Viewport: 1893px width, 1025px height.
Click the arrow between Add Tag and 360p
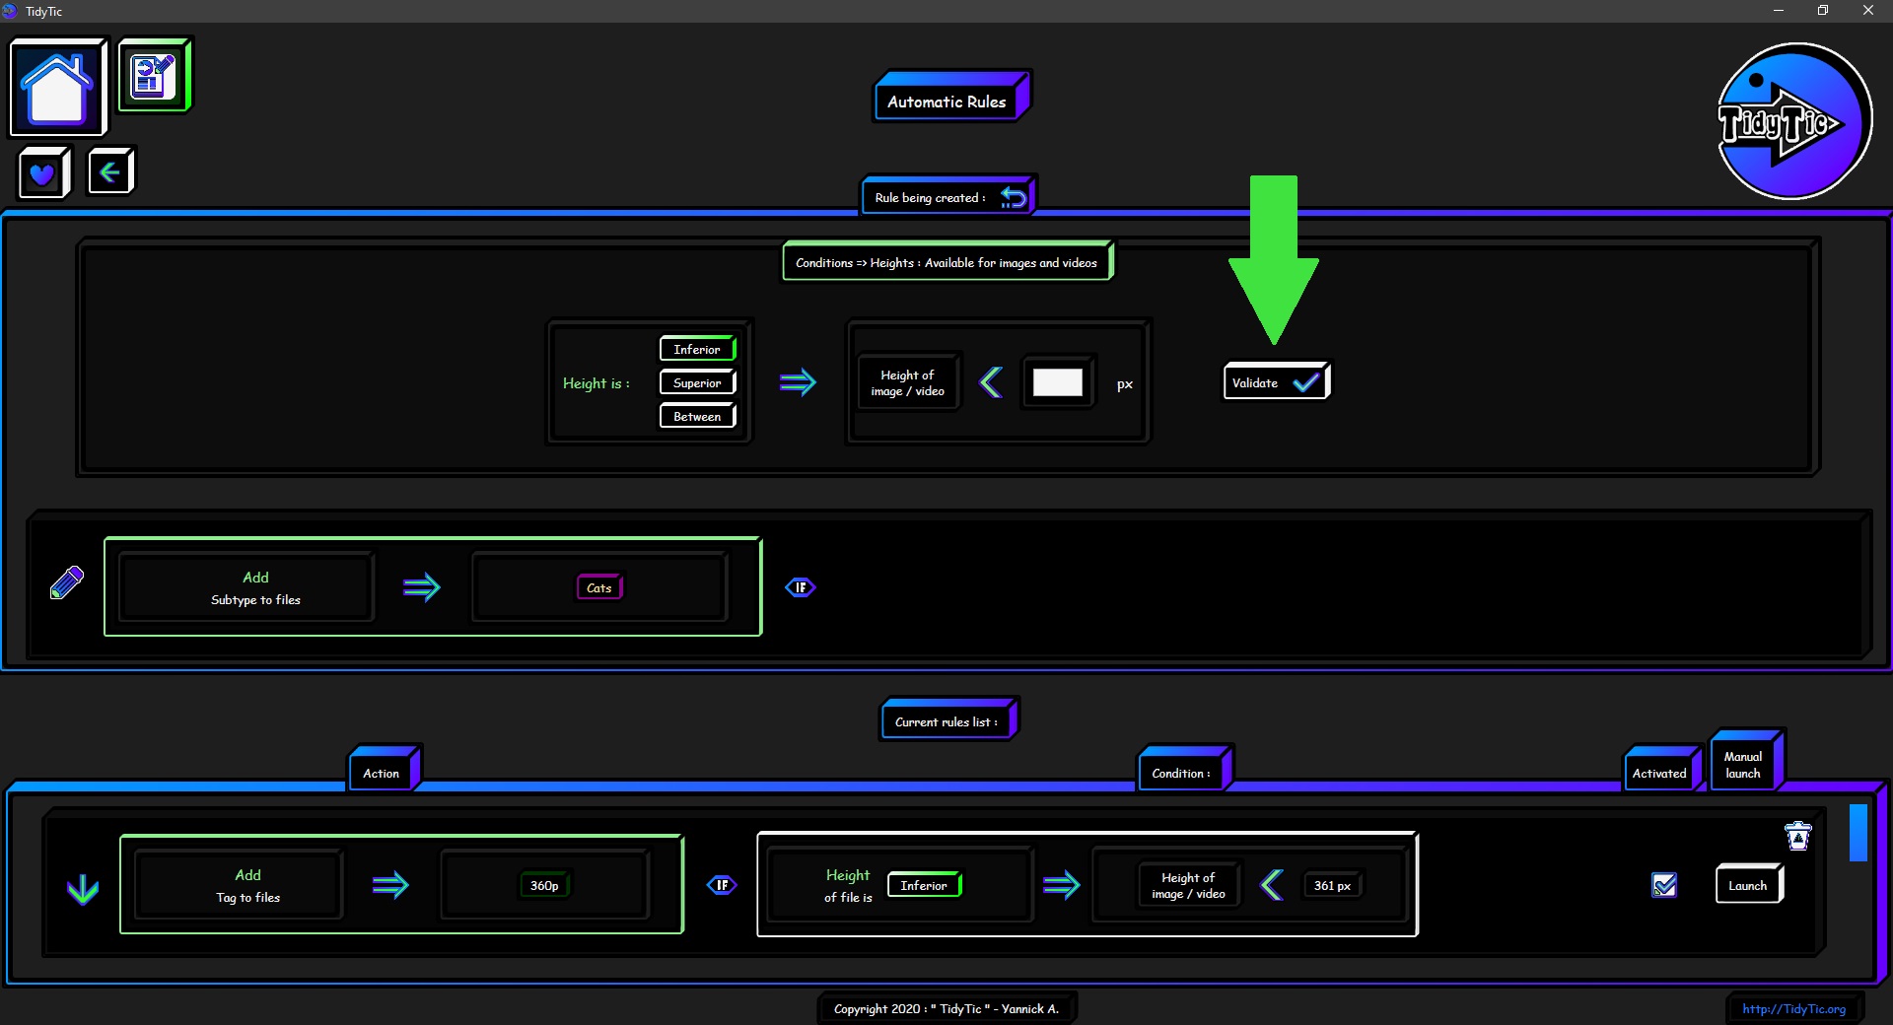tap(390, 885)
